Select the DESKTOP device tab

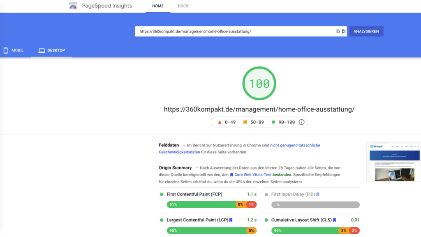click(51, 51)
